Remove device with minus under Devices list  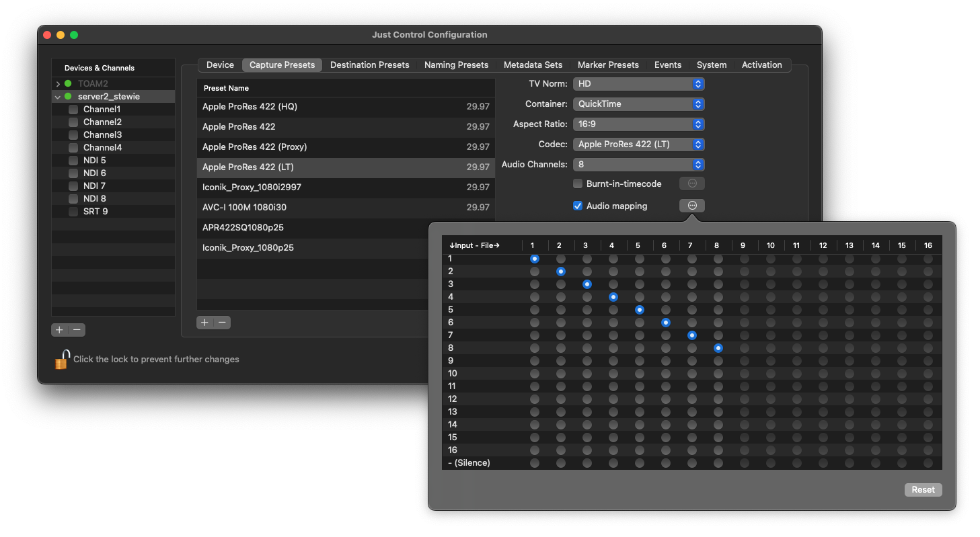(x=77, y=330)
